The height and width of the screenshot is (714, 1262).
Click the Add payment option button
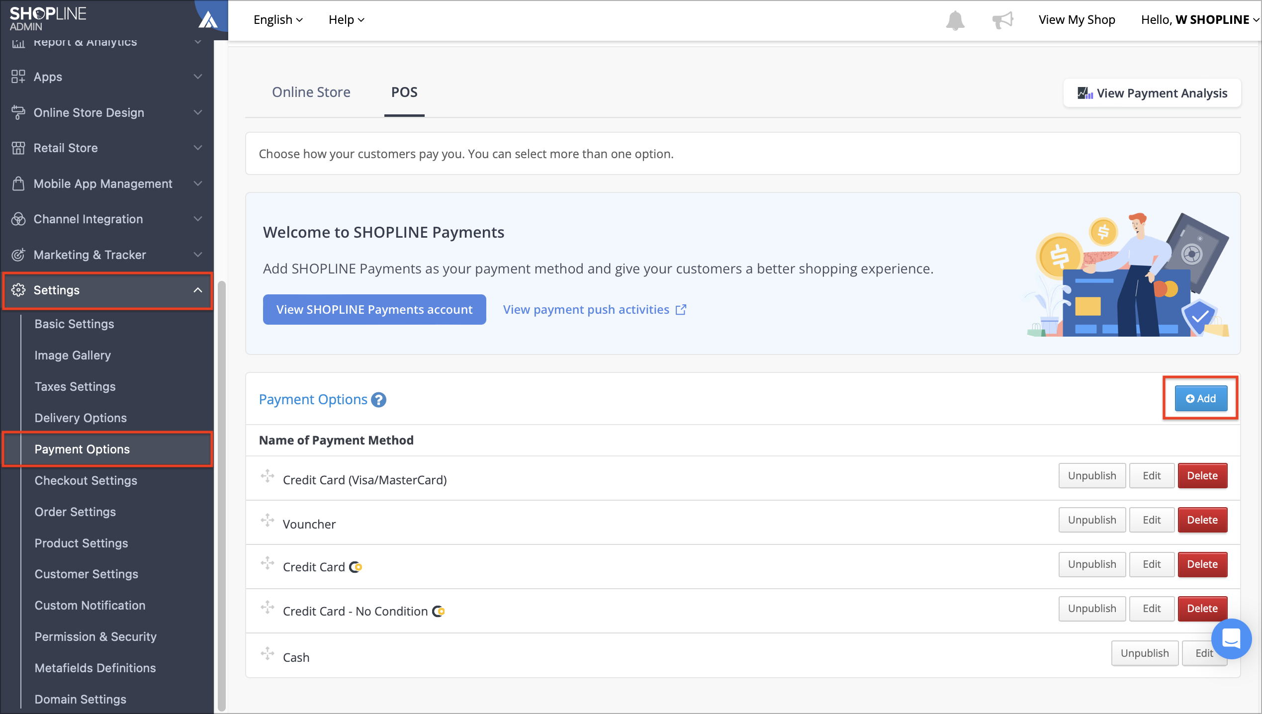(x=1201, y=398)
